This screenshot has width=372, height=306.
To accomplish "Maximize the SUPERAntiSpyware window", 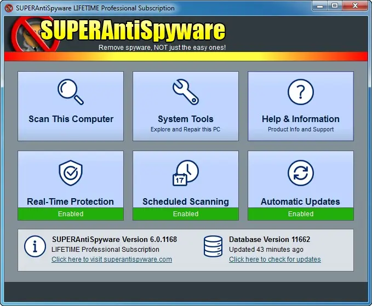I will [x=335, y=5].
